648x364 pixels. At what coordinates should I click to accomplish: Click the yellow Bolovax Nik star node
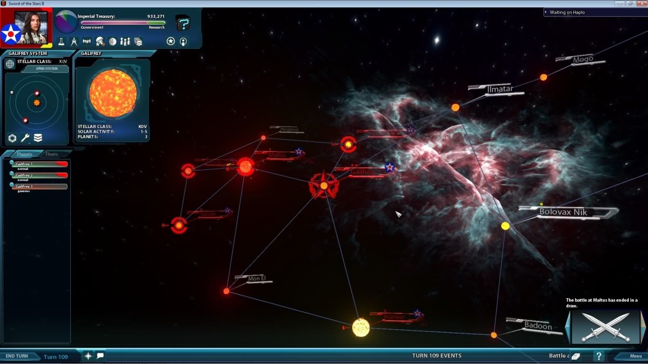click(x=505, y=226)
